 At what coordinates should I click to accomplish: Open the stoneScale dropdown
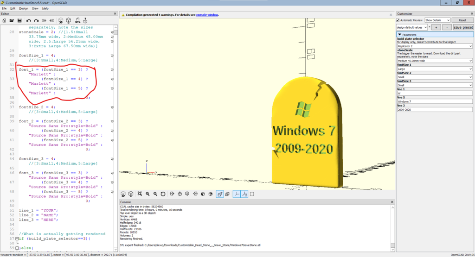coord(435,61)
